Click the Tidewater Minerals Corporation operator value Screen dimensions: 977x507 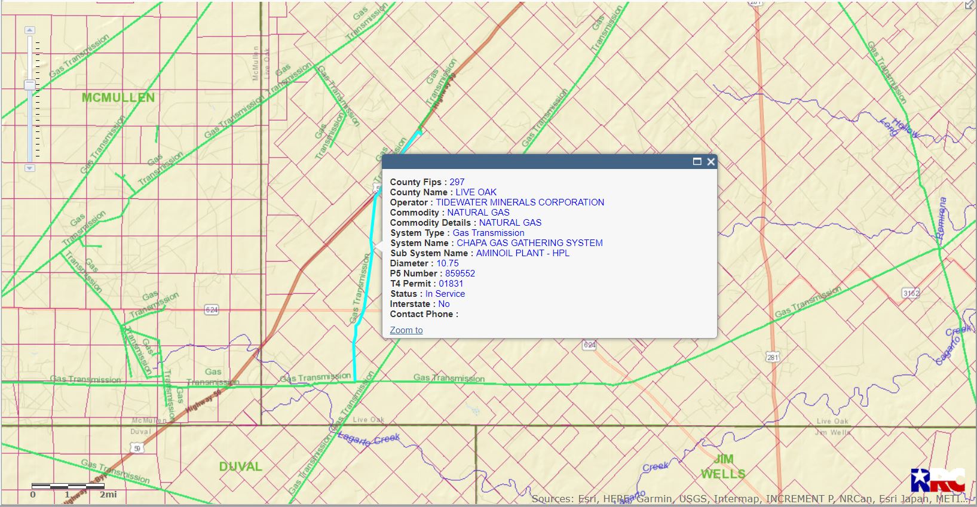(x=519, y=202)
